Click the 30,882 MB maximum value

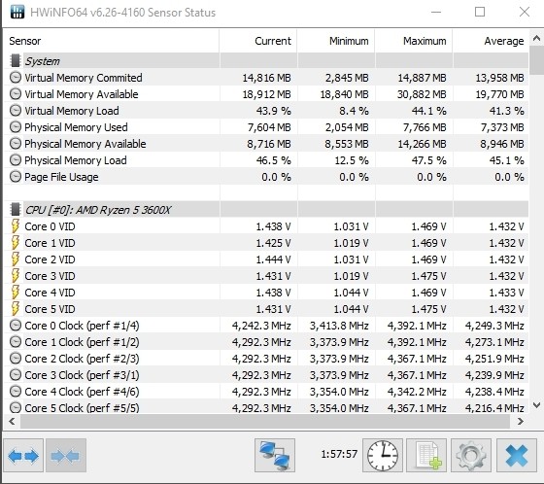tap(422, 94)
